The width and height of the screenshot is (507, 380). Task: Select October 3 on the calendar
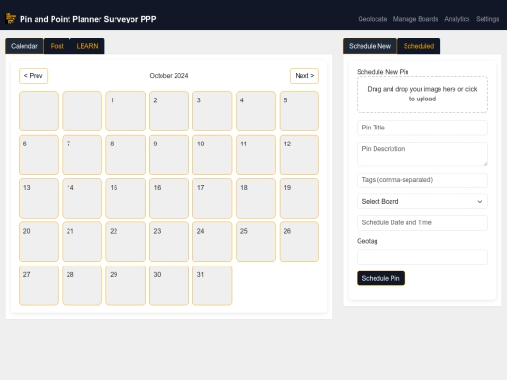point(212,111)
